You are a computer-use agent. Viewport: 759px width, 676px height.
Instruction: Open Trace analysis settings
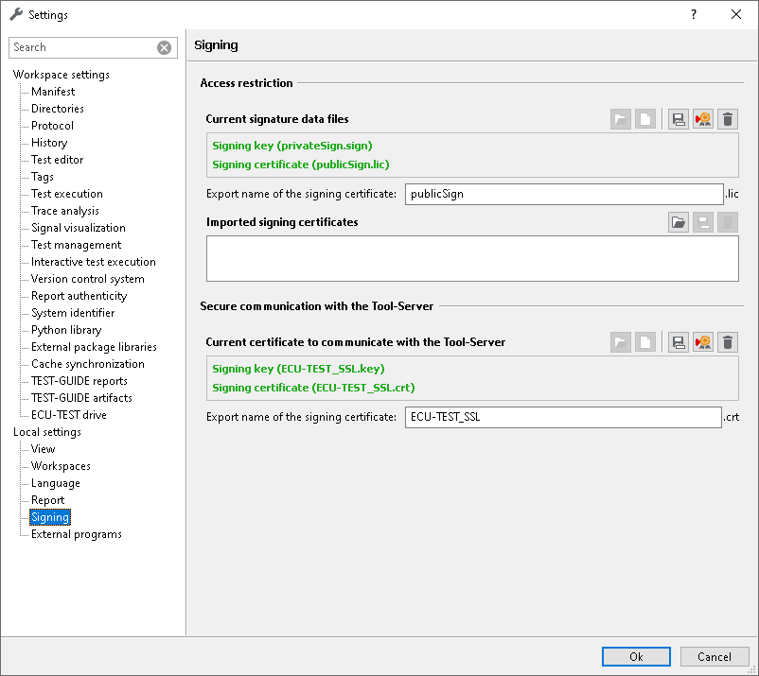(65, 211)
